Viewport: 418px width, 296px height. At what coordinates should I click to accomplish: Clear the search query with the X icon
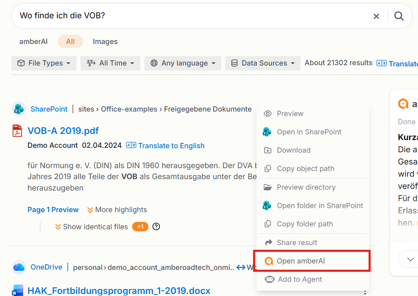click(376, 16)
